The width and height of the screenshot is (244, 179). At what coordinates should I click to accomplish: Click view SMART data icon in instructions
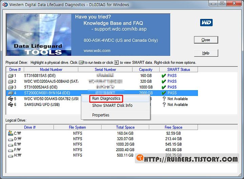[x=116, y=62]
